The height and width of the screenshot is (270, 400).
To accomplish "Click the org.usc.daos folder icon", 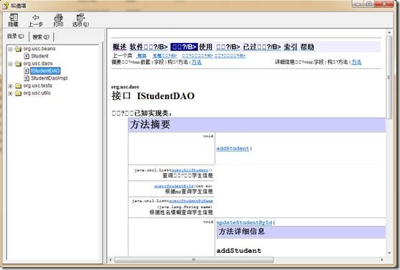I will tap(18, 63).
